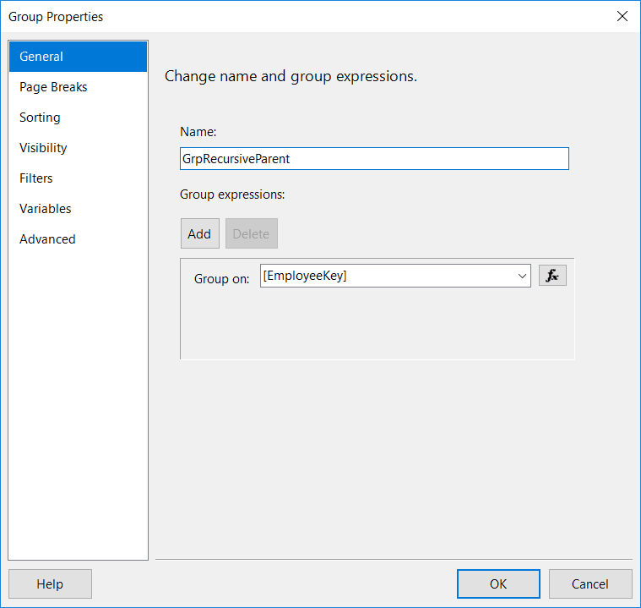This screenshot has width=641, height=608.
Task: Open the Sorting page
Action: coord(40,118)
